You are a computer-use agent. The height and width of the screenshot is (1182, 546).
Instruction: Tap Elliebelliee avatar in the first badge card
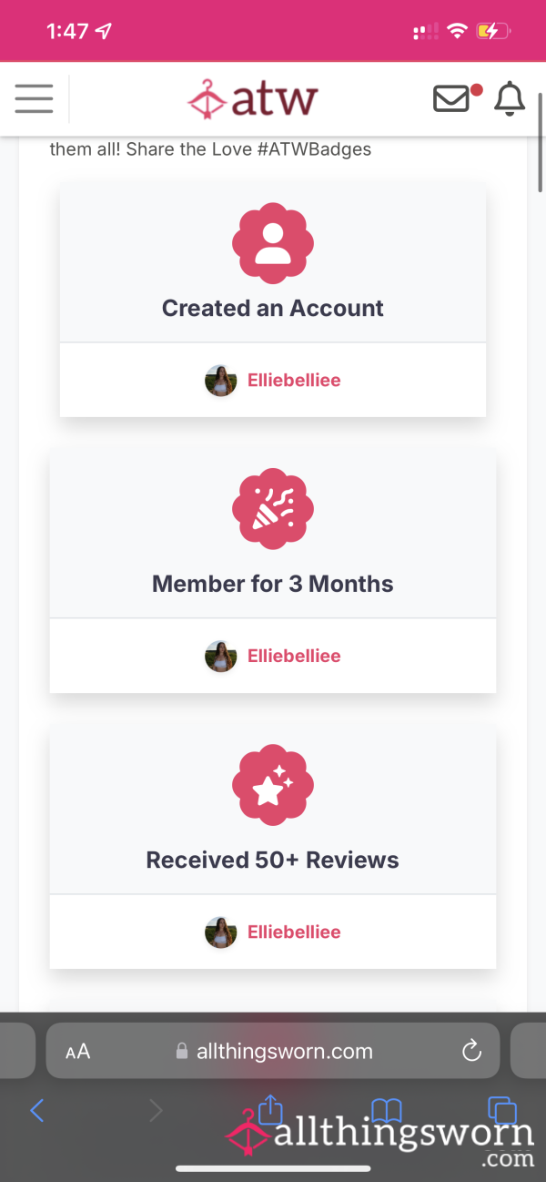[221, 381]
